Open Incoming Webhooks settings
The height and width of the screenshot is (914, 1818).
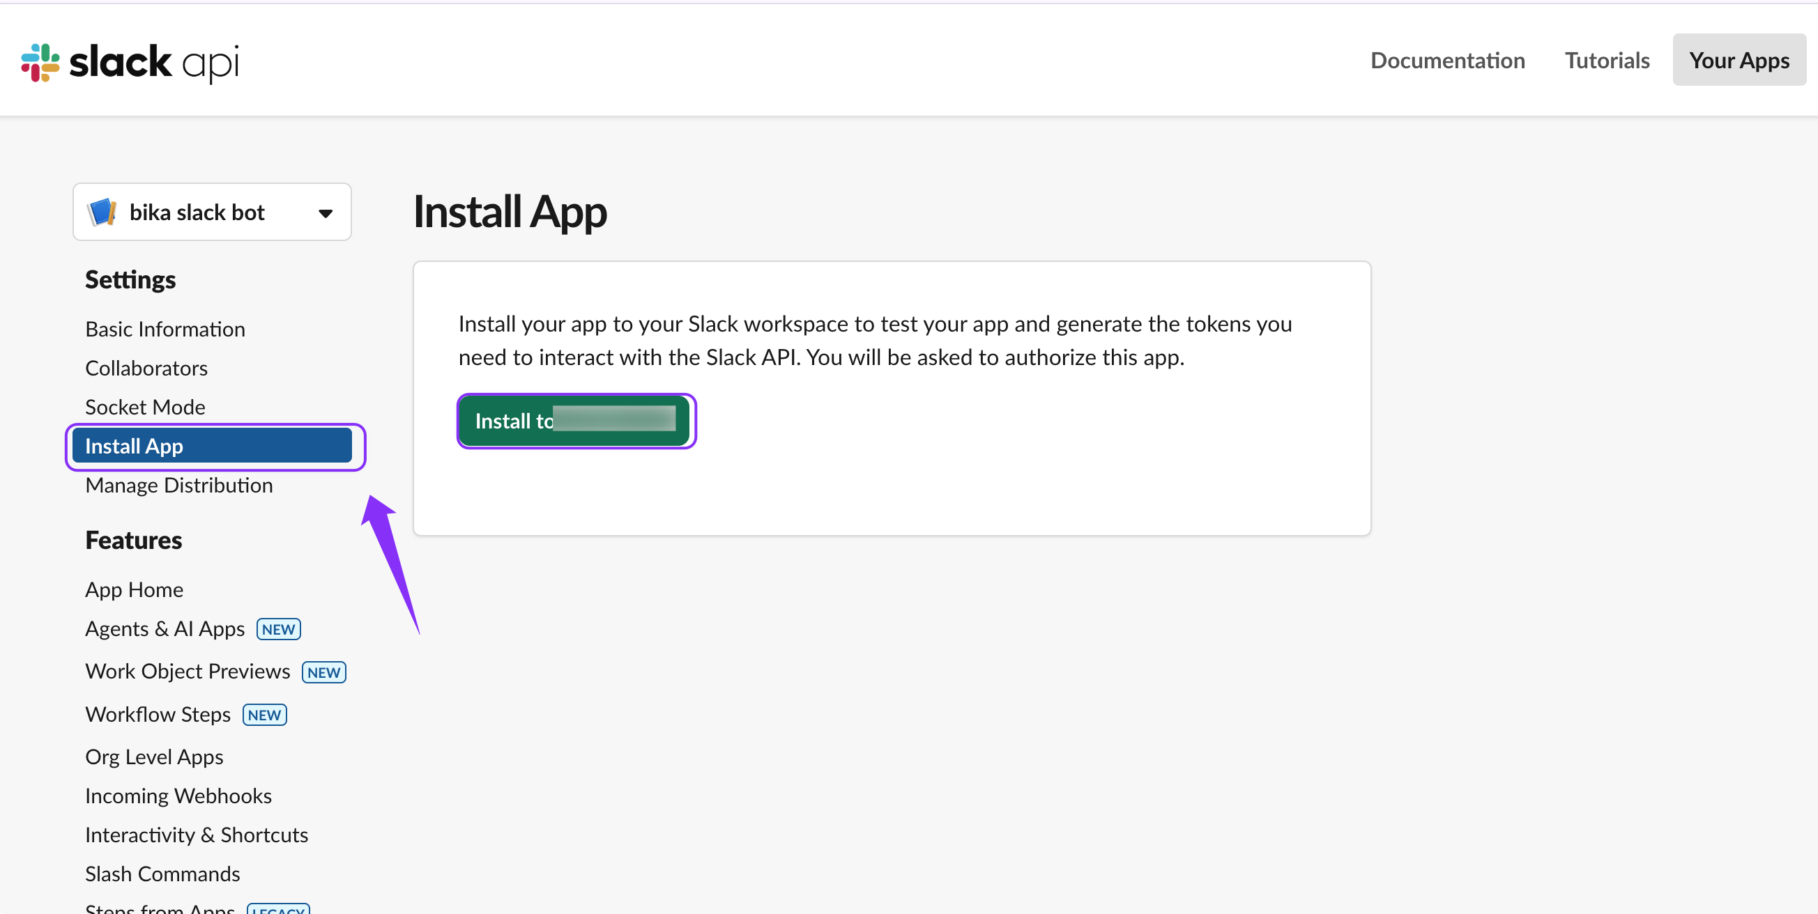pos(178,796)
